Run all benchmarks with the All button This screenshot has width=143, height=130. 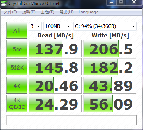click(17, 30)
